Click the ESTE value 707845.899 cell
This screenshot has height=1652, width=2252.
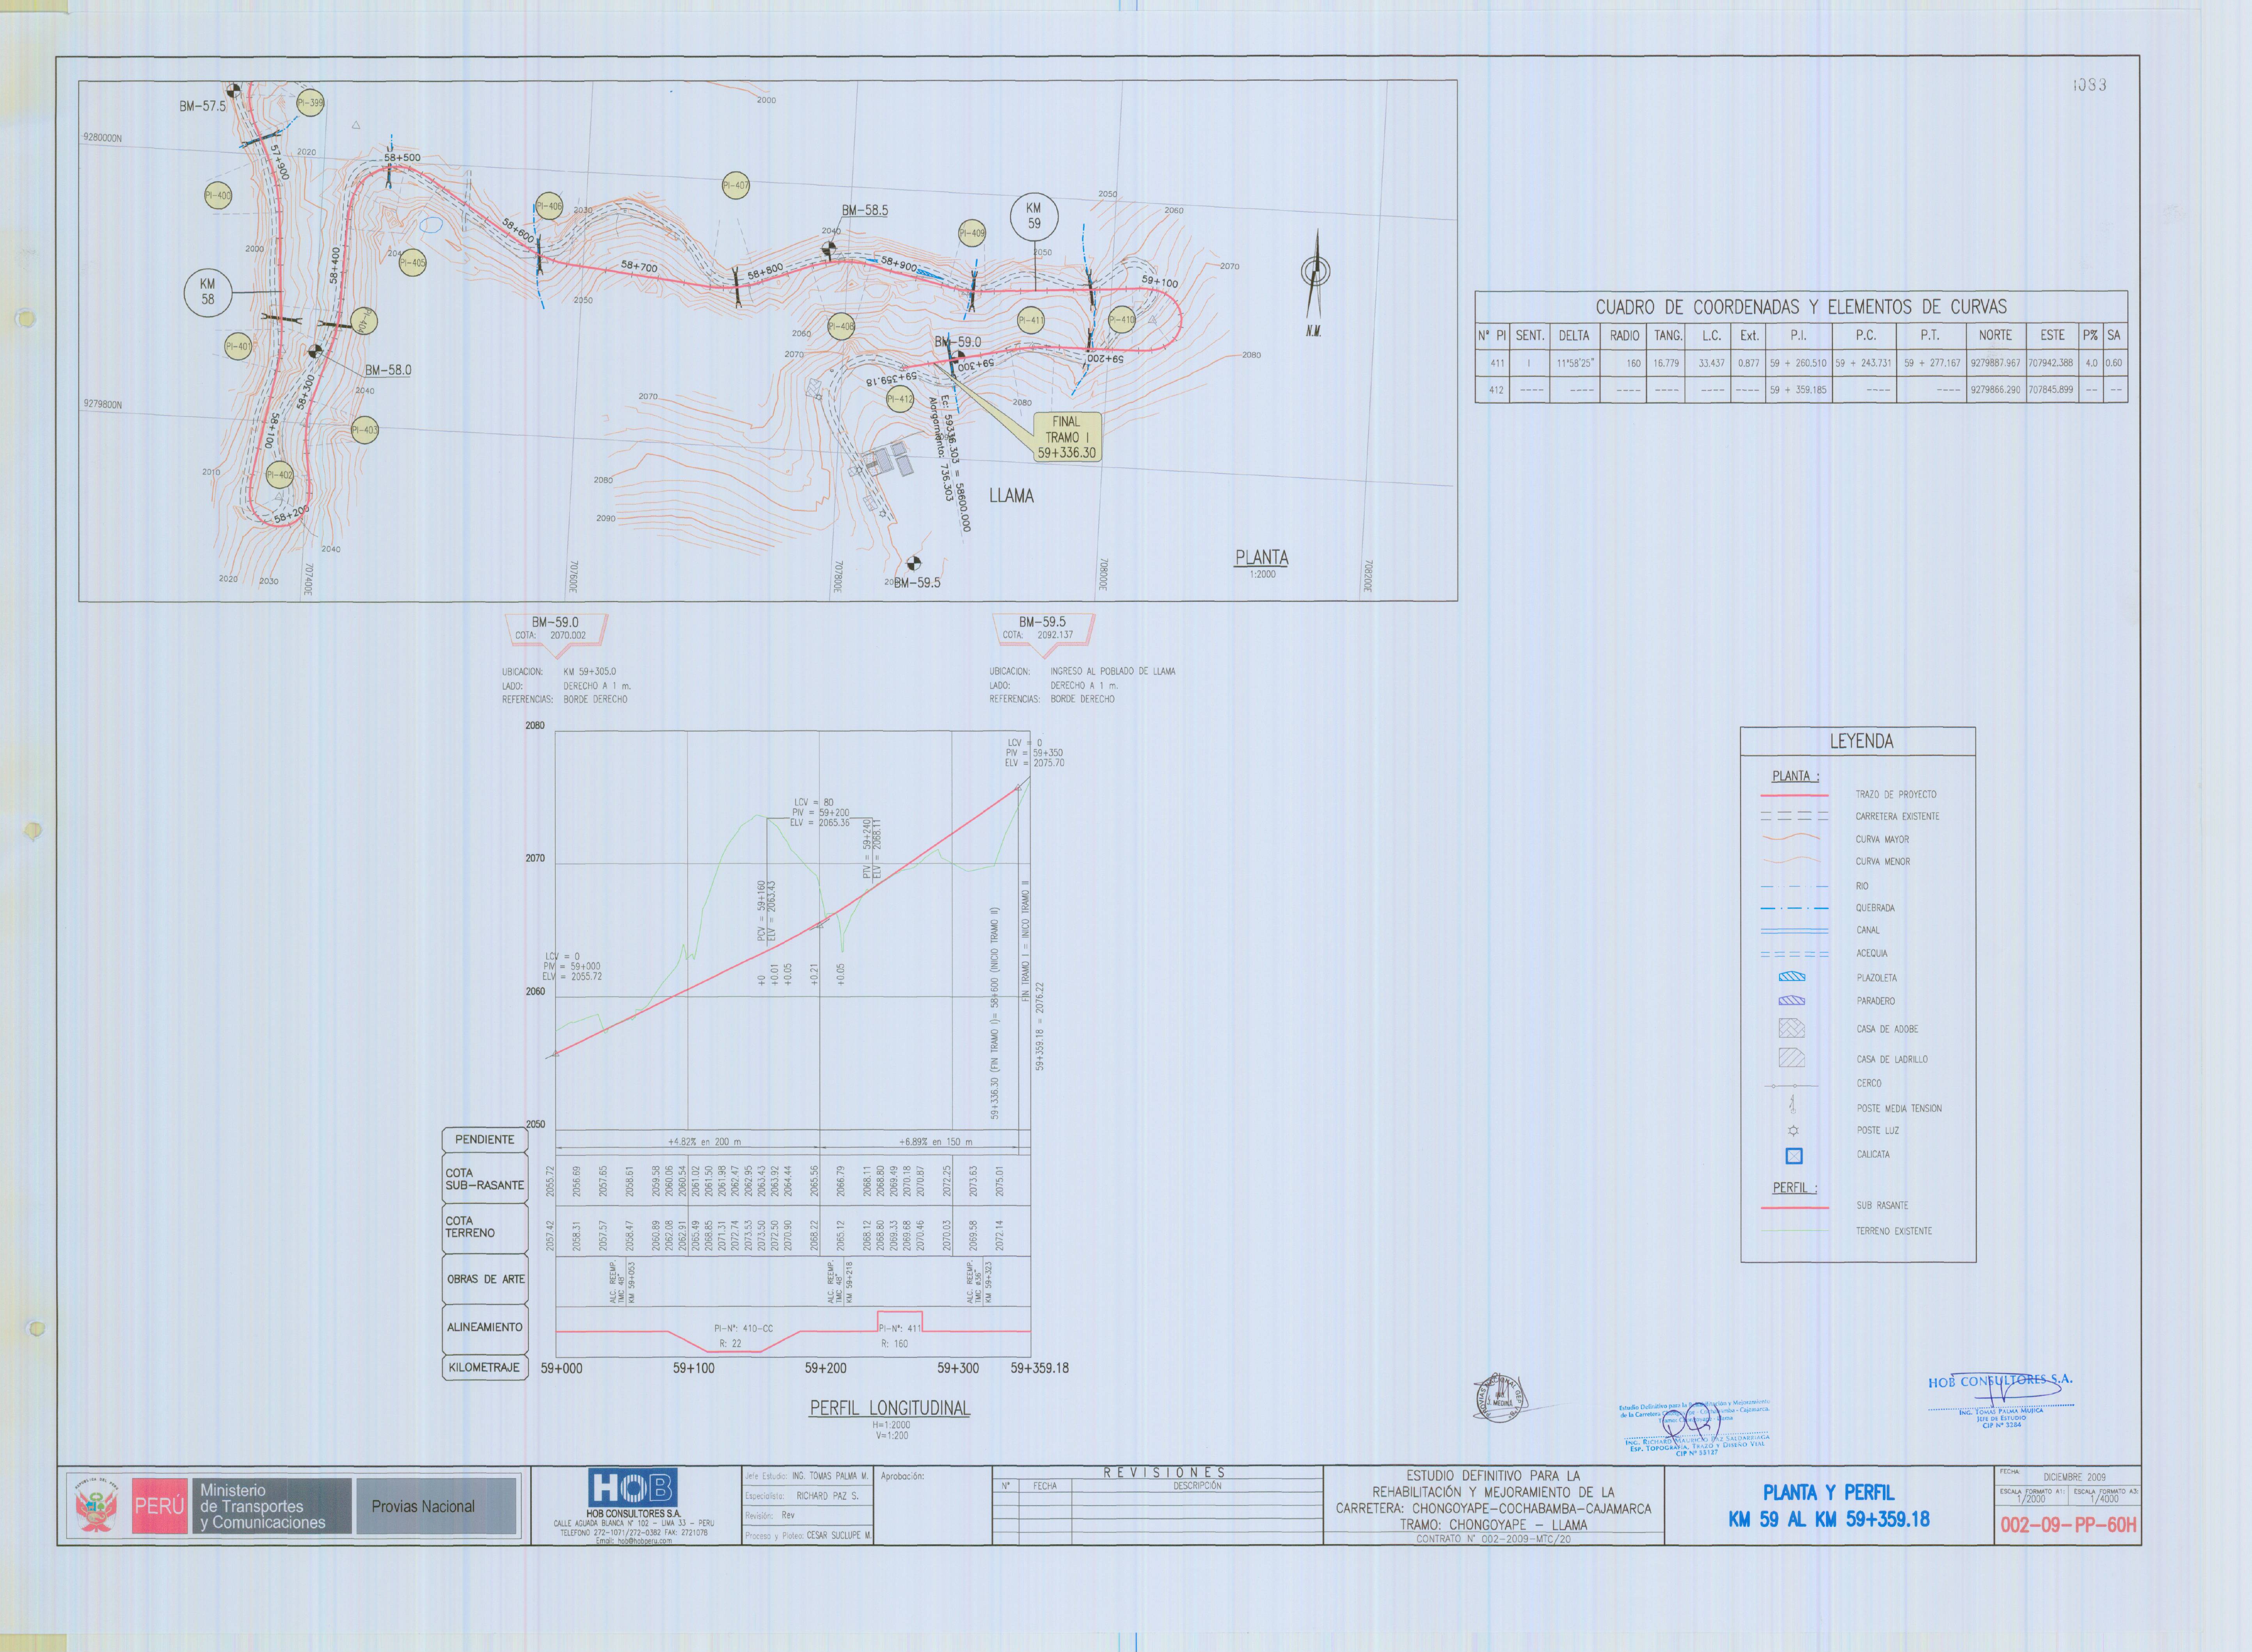click(x=2051, y=390)
